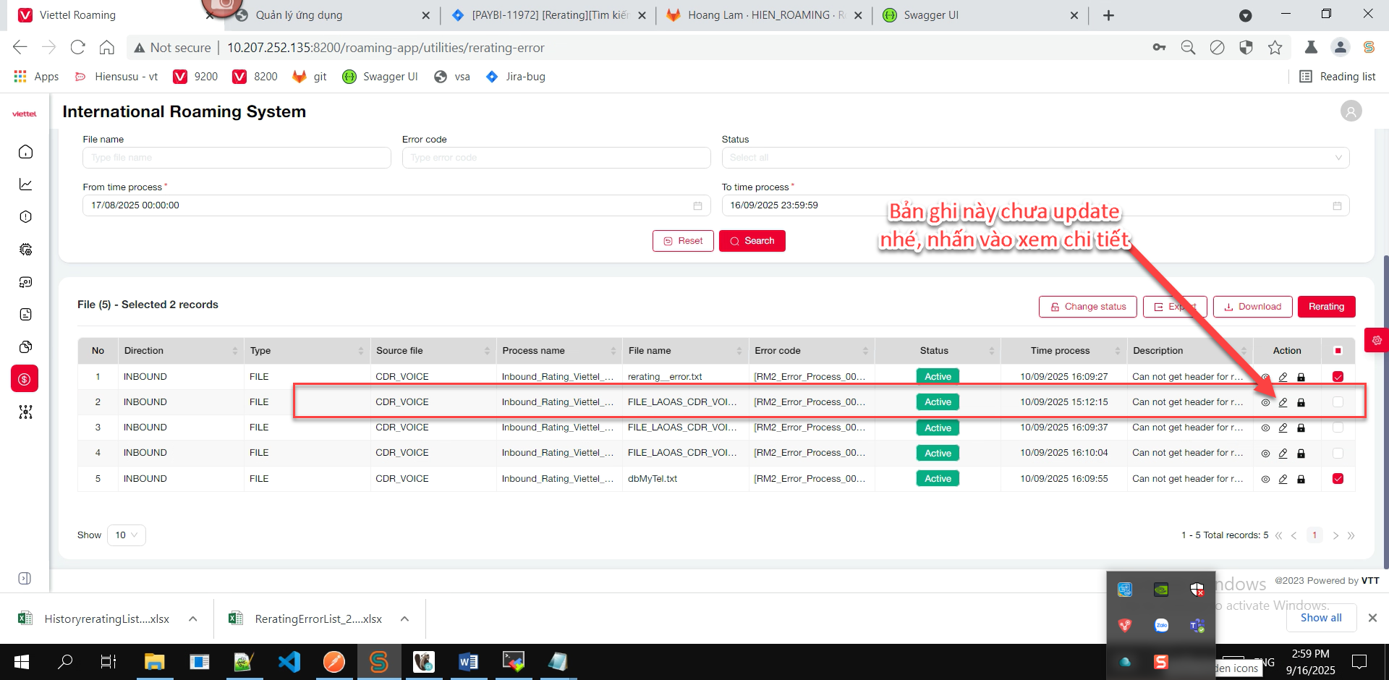Click the lock icon in row 4
The height and width of the screenshot is (680, 1389).
point(1301,454)
